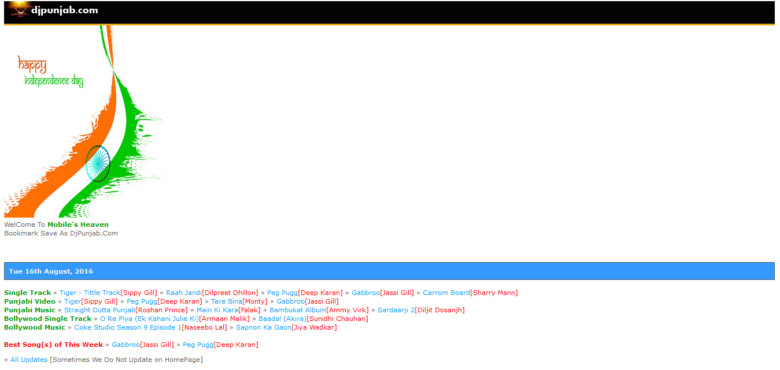Open Main Ki Kara album link
The height and width of the screenshot is (370, 780).
pos(217,310)
